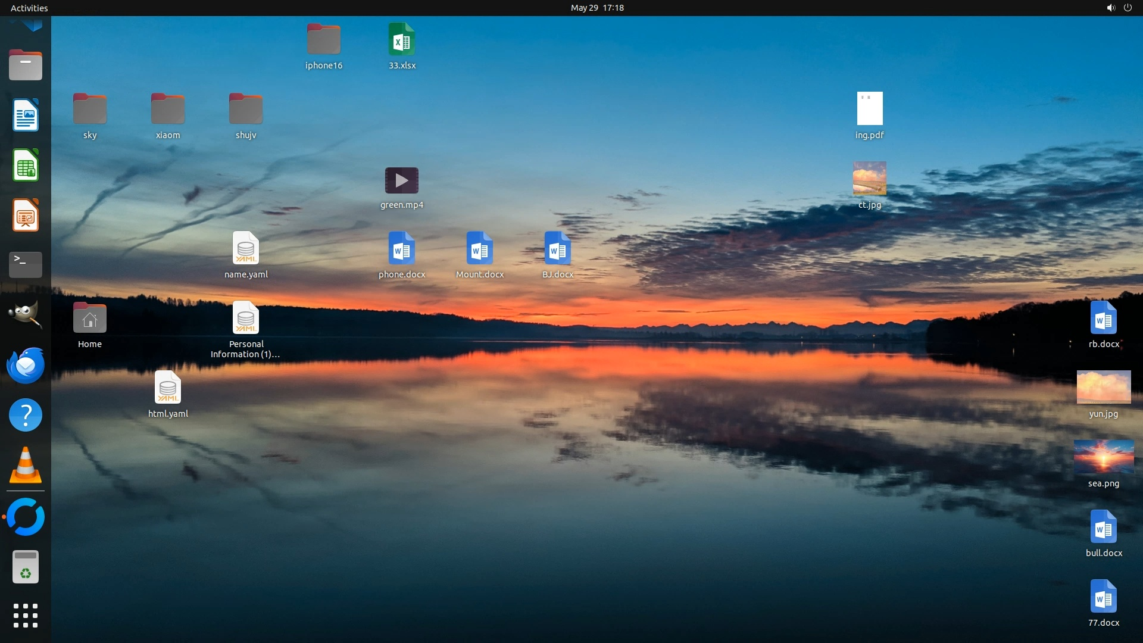
Task: Select the green.mp4 video file
Action: 402,181
